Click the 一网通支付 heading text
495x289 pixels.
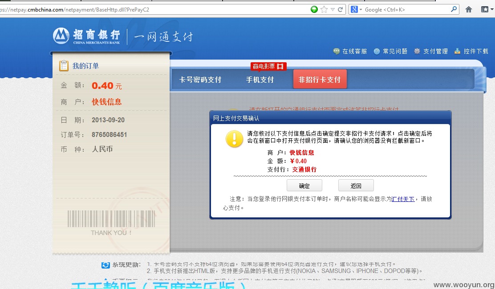click(163, 36)
